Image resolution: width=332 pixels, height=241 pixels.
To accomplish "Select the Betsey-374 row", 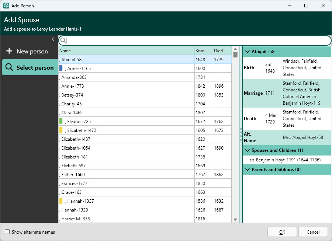I will point(145,95).
